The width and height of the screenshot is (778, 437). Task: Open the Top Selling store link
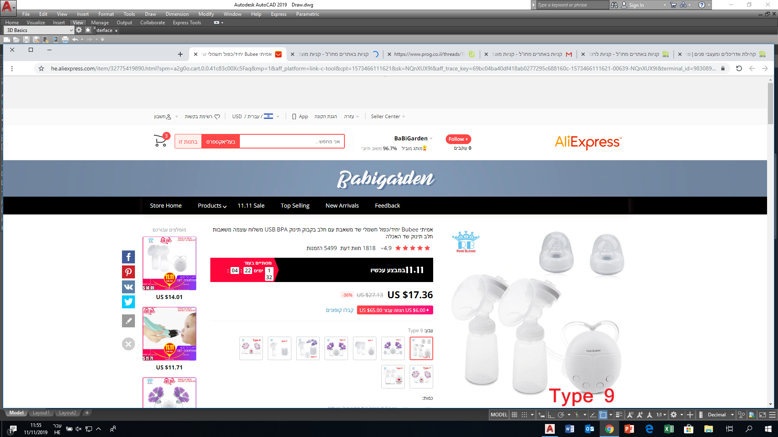295,206
